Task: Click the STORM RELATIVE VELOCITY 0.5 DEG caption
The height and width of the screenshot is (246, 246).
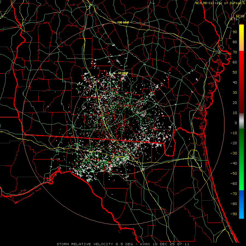Action: click(x=95, y=244)
